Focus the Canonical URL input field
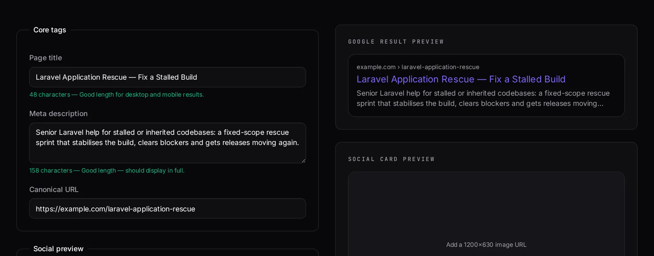Screen dimensions: 654x256 (x=167, y=208)
